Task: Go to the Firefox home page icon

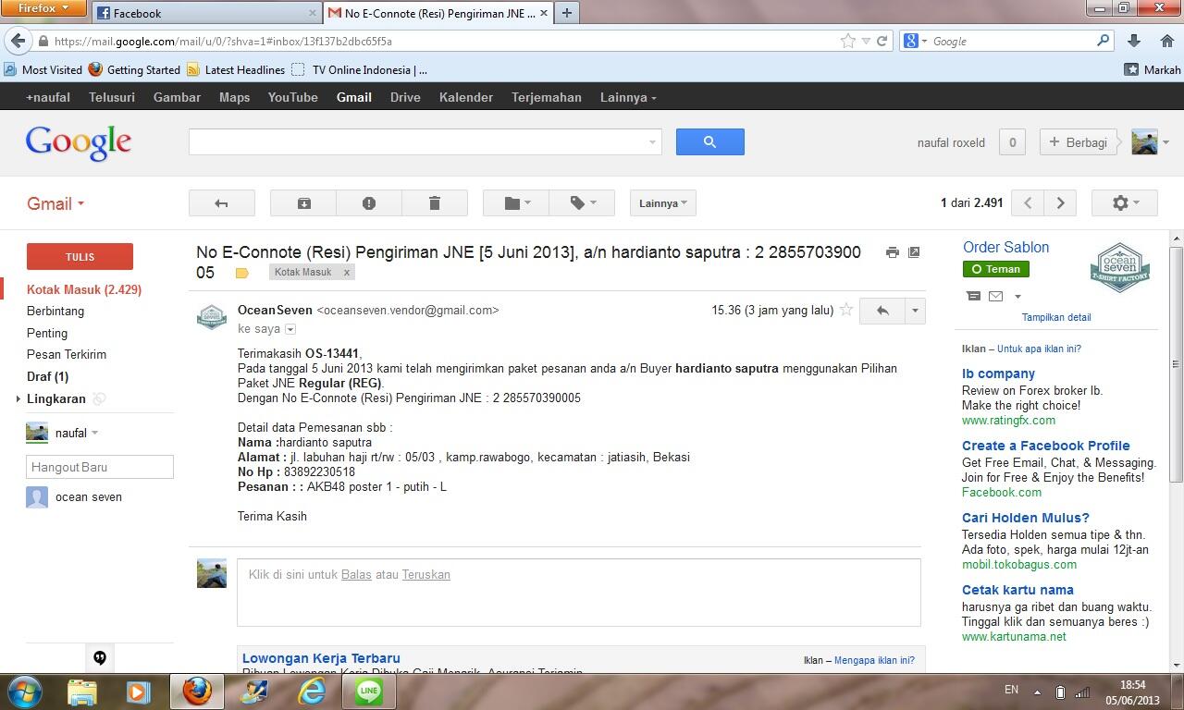Action: tap(1166, 41)
